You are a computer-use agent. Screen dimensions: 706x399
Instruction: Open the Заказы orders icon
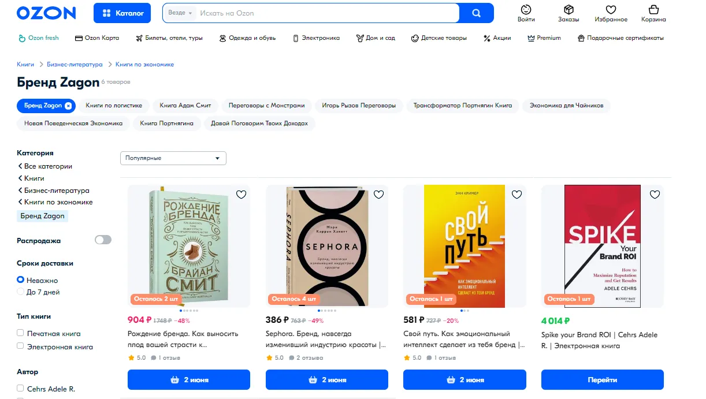pyautogui.click(x=568, y=10)
